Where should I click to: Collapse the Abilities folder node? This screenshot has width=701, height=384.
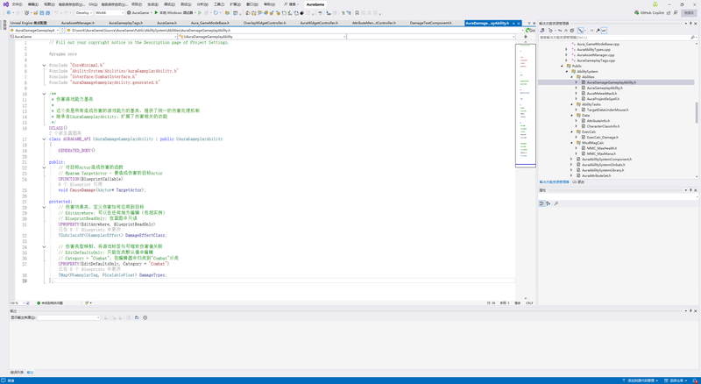click(x=571, y=77)
